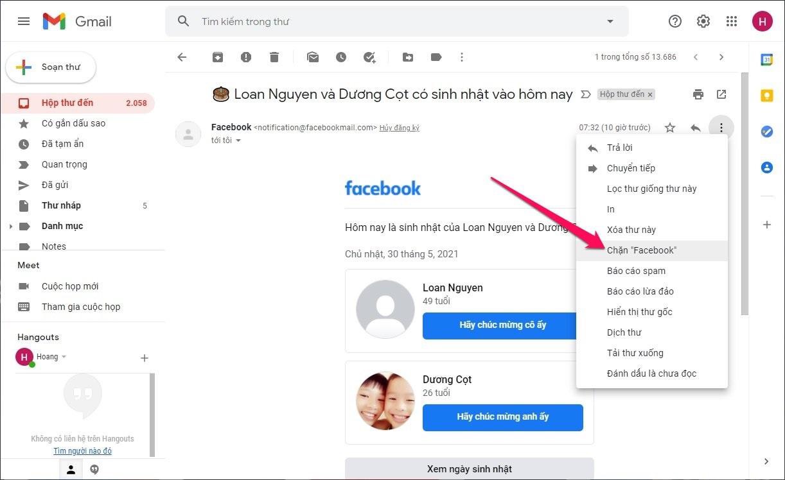Choose Báo cáo spam
This screenshot has height=480, width=785.
pos(652,271)
